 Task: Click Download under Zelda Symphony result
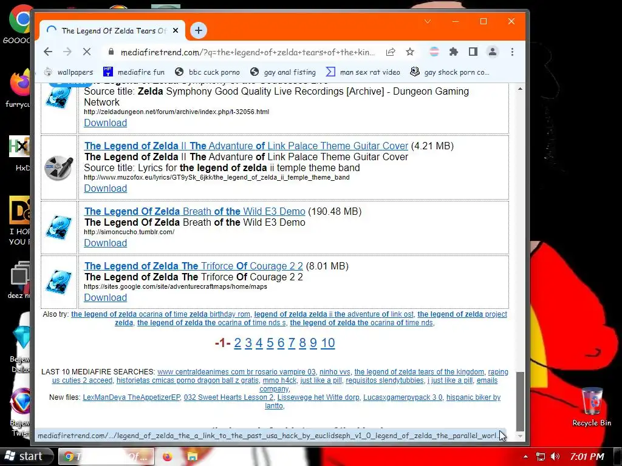point(106,123)
